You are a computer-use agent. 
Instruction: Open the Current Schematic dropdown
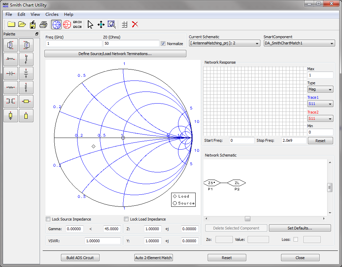point(225,43)
